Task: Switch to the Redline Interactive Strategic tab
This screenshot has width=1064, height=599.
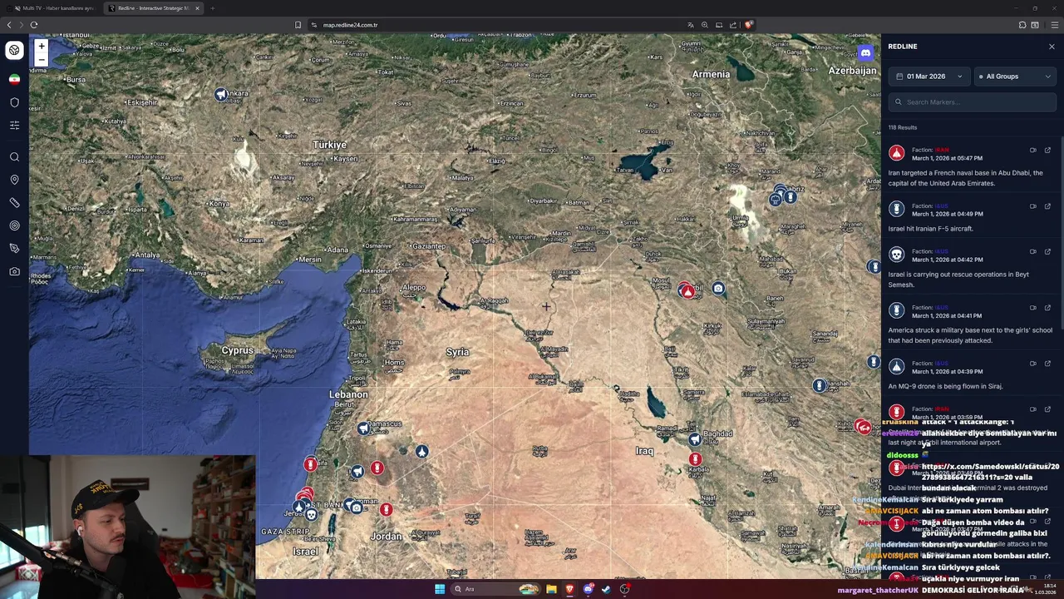Action: [154, 8]
